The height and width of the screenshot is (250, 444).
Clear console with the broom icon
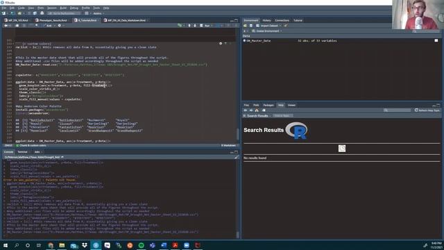tap(236, 157)
